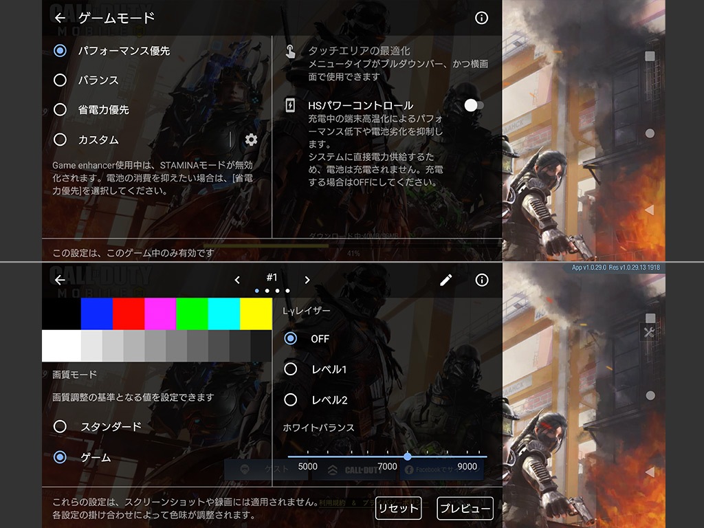Tap the home circle beside 画質モード screen
704x528 pixels.
click(649, 395)
